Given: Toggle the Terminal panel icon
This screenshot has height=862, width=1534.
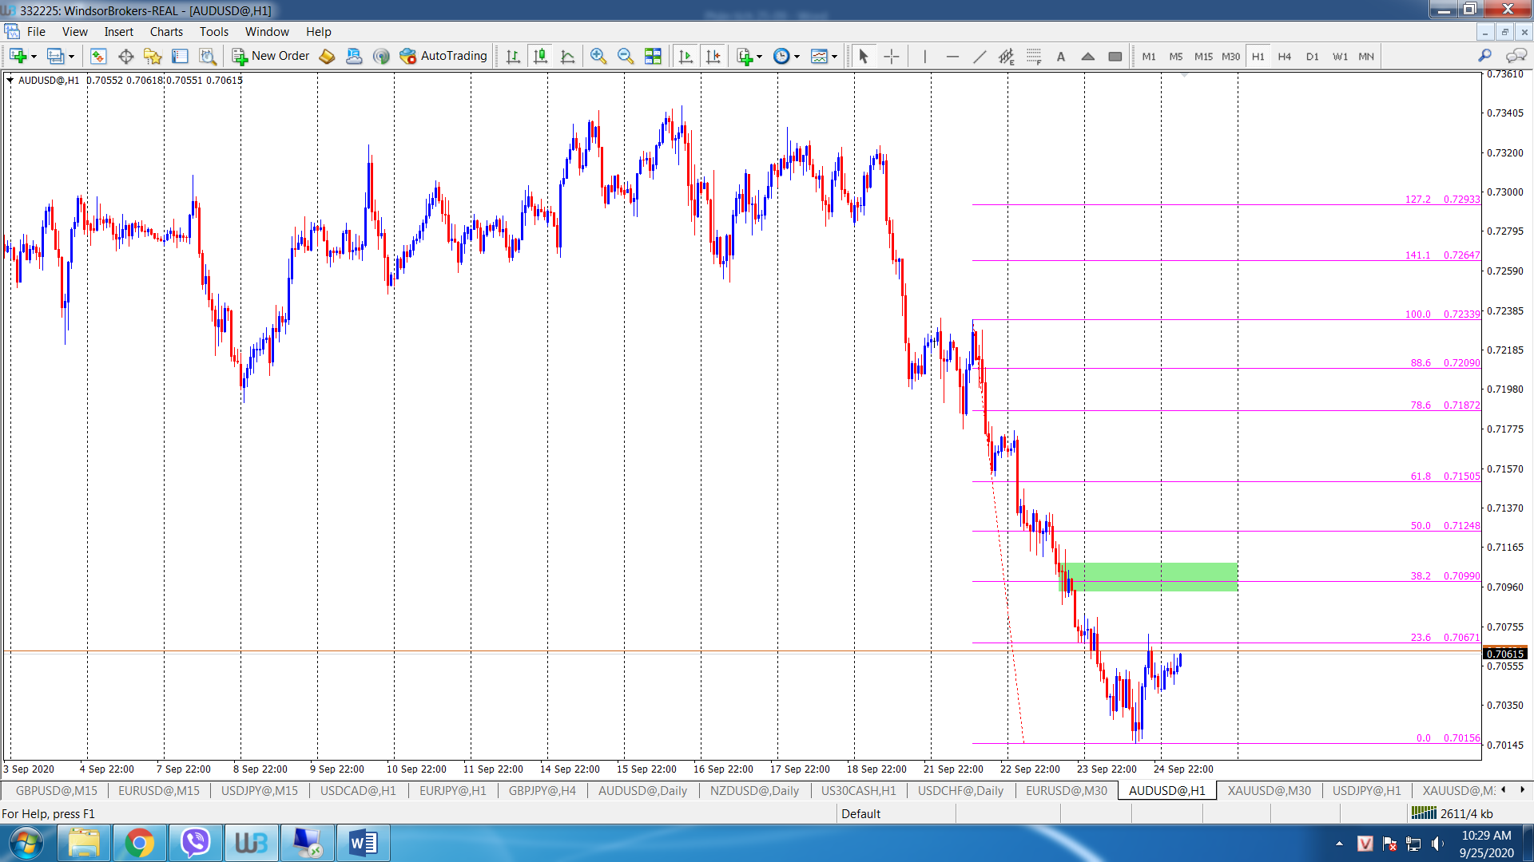Looking at the screenshot, I should 180,56.
